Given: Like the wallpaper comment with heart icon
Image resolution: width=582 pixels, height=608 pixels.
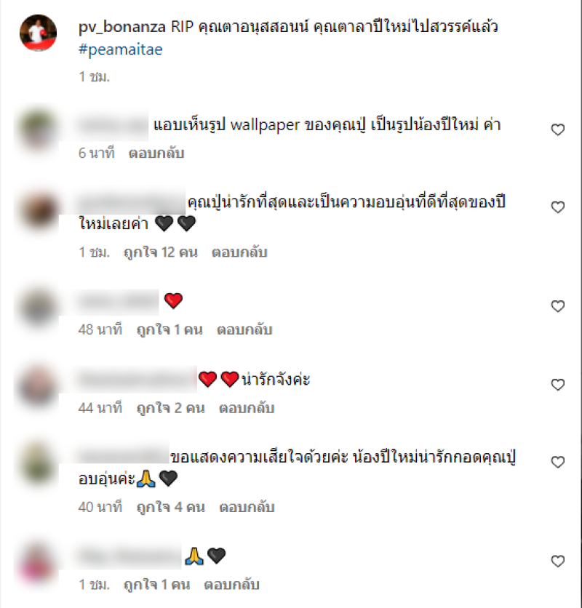Looking at the screenshot, I should click(x=557, y=129).
